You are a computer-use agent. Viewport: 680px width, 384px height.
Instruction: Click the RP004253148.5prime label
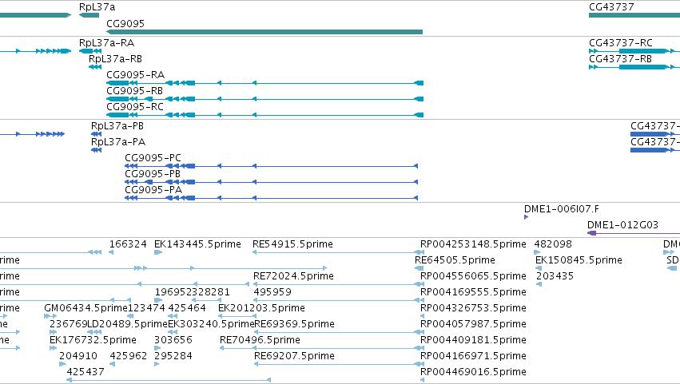tap(473, 244)
